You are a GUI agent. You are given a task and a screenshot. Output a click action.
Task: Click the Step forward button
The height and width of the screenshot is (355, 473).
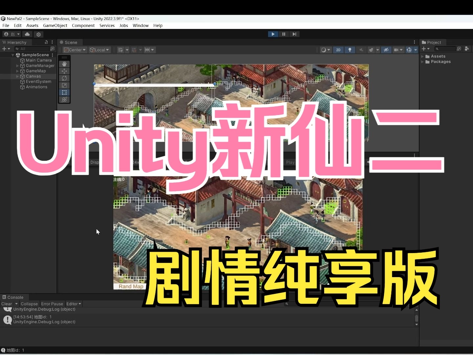[x=294, y=34]
